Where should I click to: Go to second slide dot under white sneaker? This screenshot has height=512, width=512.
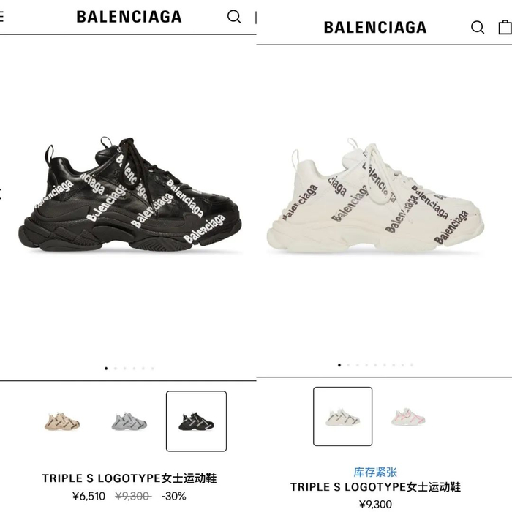[x=348, y=365]
